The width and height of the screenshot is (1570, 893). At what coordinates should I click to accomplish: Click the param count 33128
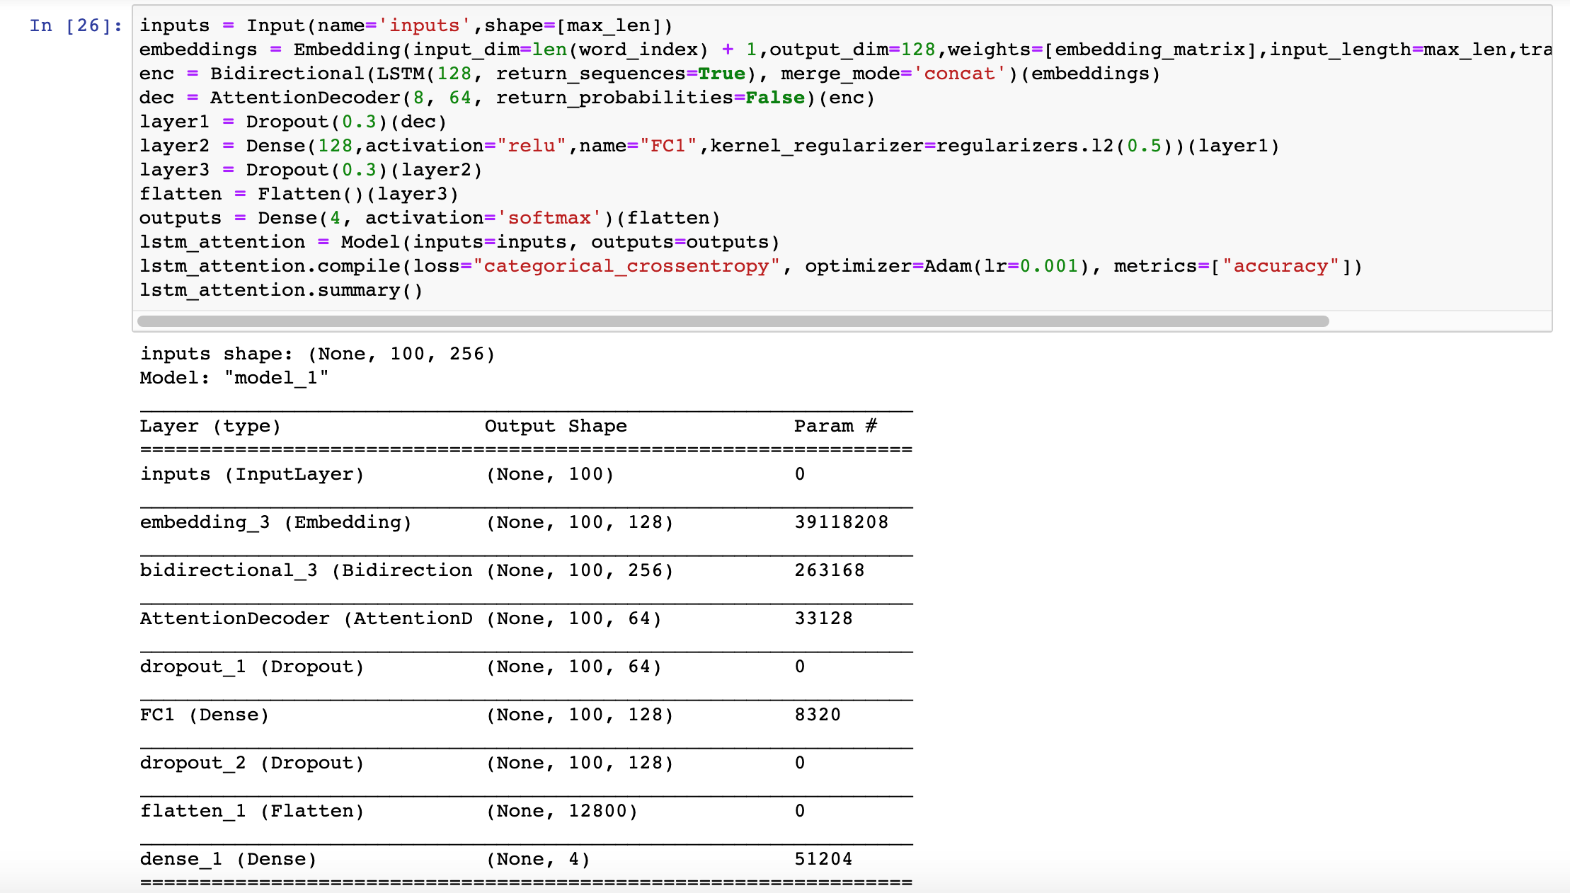pyautogui.click(x=823, y=618)
